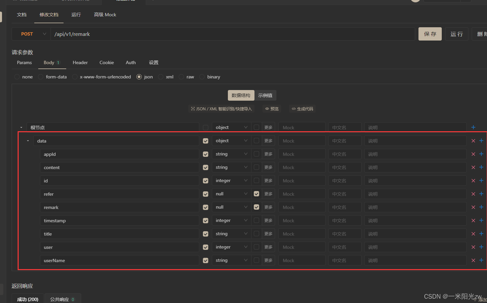487x303 pixels.
Task: Collapse the 根节点 root node
Action: coord(21,128)
